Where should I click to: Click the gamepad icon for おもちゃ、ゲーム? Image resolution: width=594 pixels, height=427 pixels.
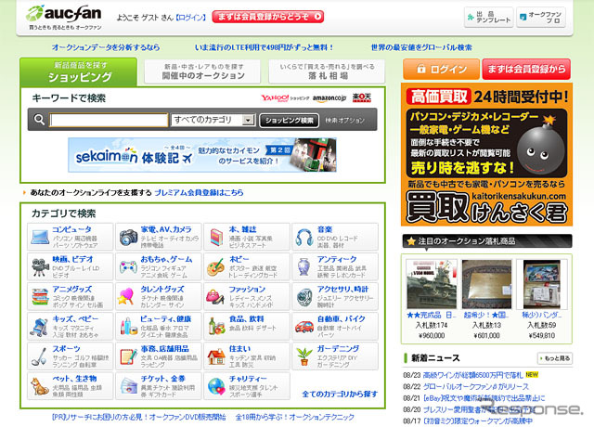tap(128, 267)
